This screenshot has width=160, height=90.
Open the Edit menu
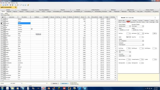3,3
